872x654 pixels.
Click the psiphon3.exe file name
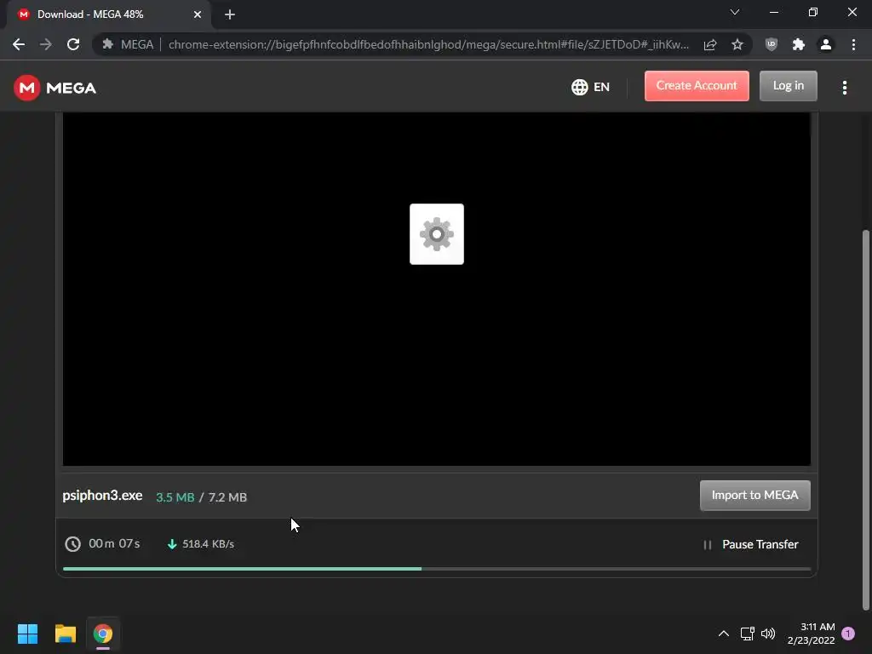click(x=102, y=496)
